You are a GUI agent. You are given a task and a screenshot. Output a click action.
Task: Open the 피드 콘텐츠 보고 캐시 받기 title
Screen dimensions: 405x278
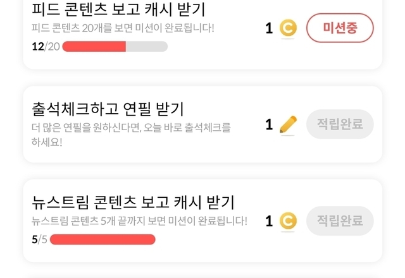tap(118, 10)
